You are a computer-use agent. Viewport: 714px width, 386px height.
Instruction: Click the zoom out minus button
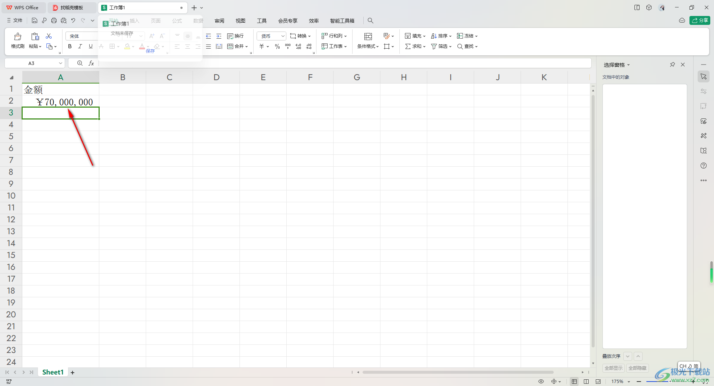[x=639, y=382]
